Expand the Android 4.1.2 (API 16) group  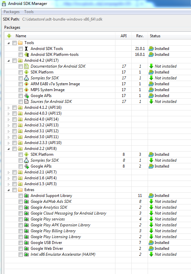8,108
